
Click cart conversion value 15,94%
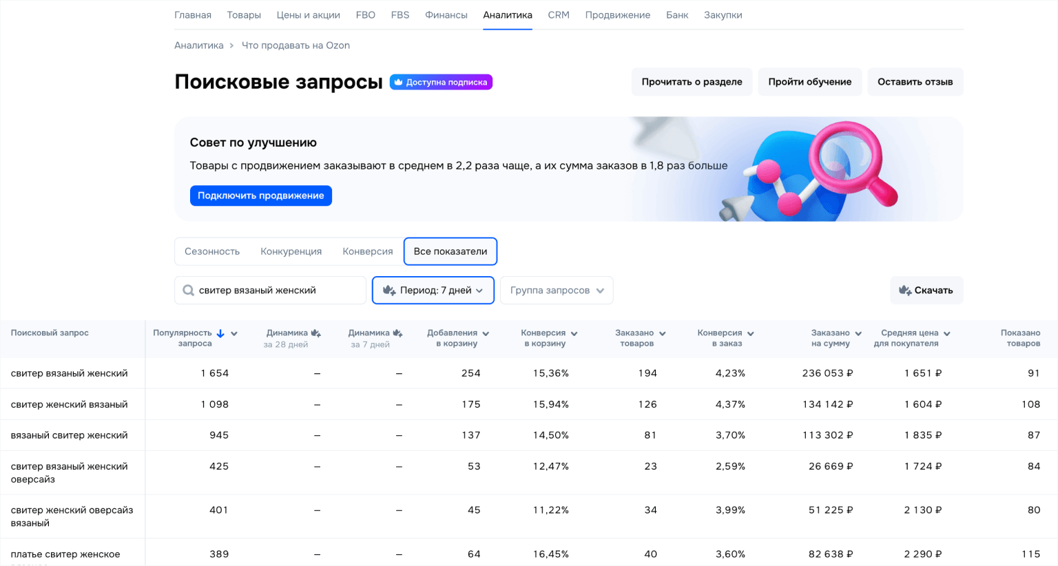(x=551, y=404)
